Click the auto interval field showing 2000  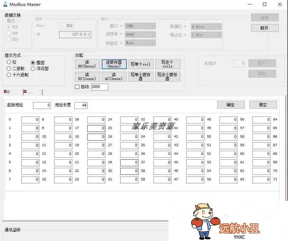(99, 87)
